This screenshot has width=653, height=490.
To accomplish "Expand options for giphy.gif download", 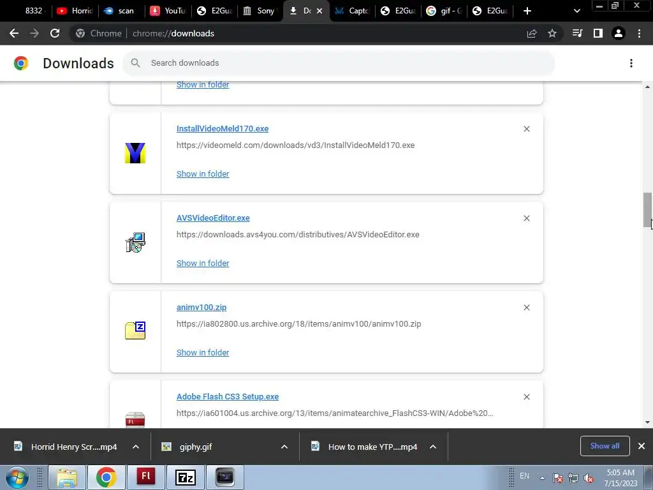I will [x=284, y=447].
